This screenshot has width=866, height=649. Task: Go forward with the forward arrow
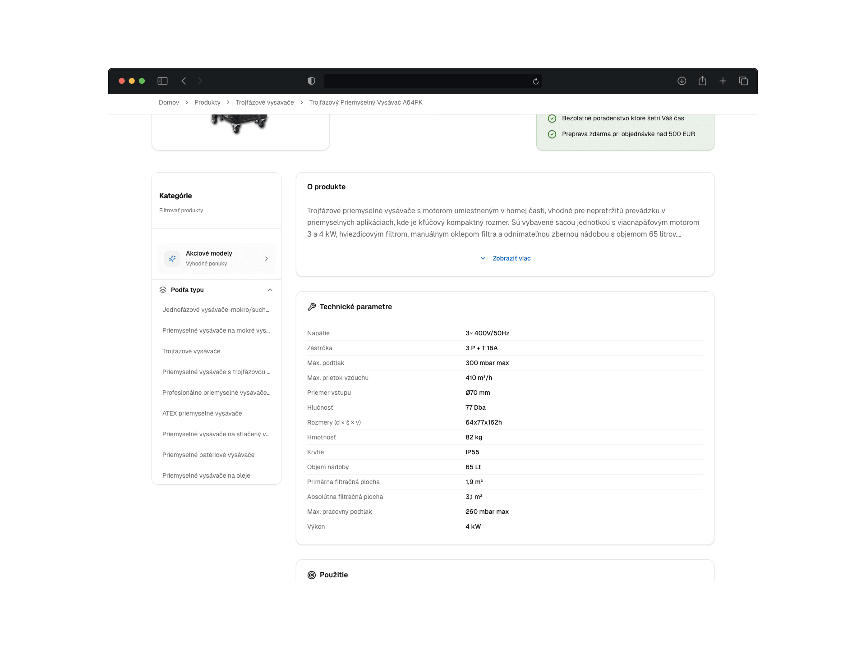click(x=200, y=81)
